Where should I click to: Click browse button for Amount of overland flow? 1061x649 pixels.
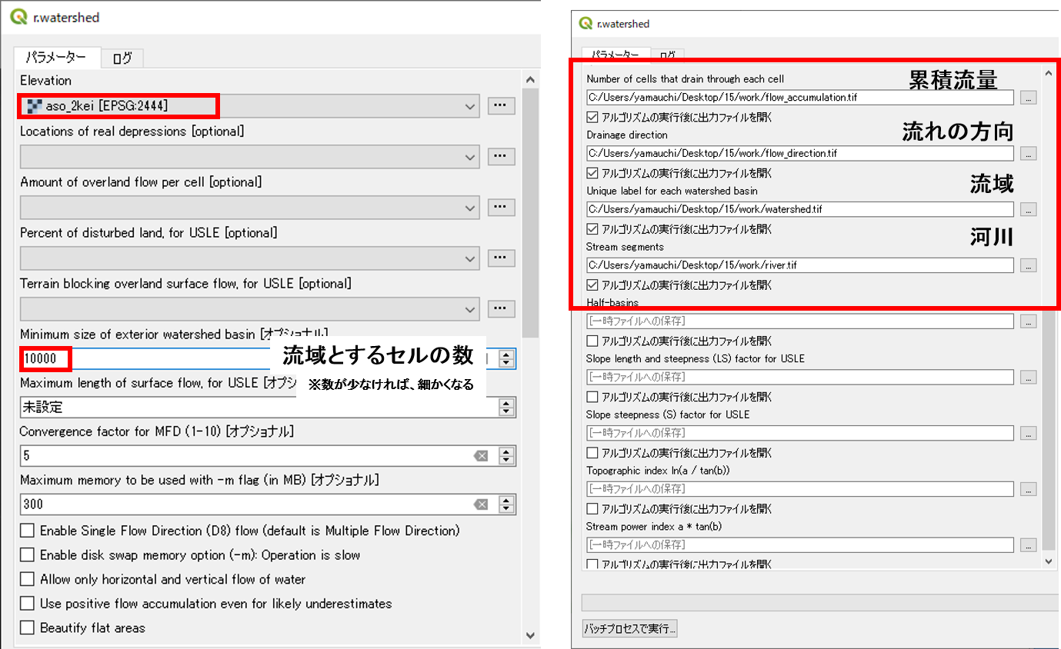[x=502, y=208]
